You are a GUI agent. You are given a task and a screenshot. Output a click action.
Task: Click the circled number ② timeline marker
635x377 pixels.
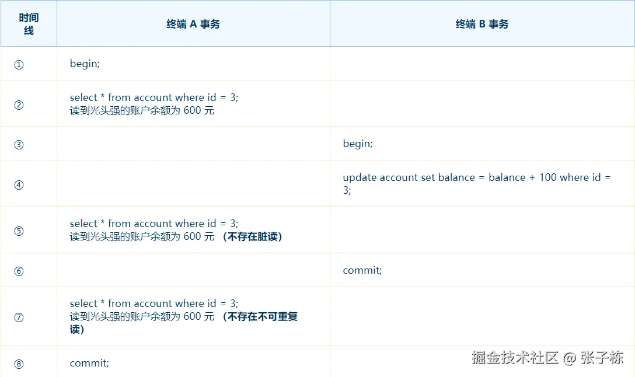pos(19,105)
